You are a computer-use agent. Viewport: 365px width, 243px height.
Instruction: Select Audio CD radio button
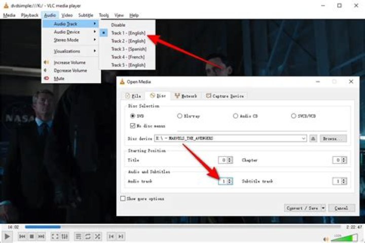click(x=235, y=116)
